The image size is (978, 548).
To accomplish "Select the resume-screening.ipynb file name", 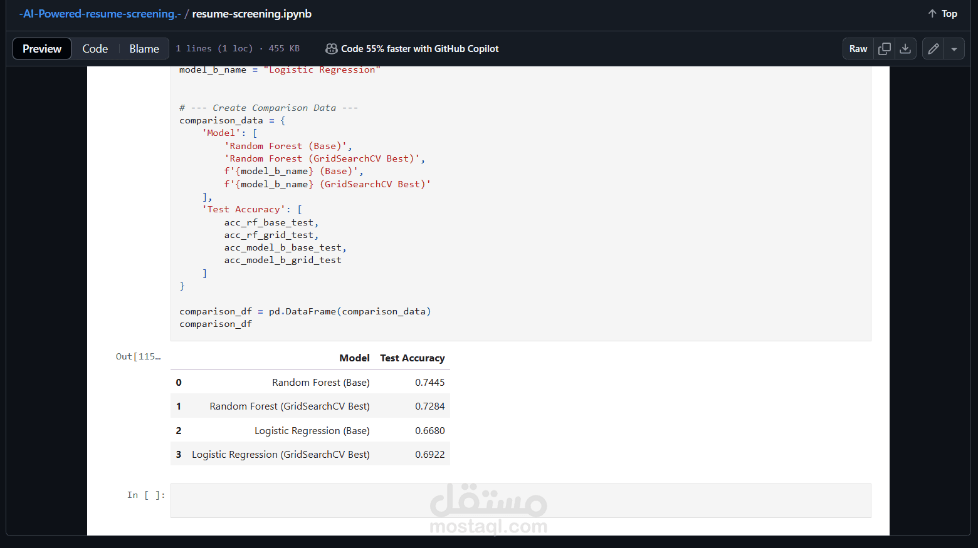I will pos(252,14).
